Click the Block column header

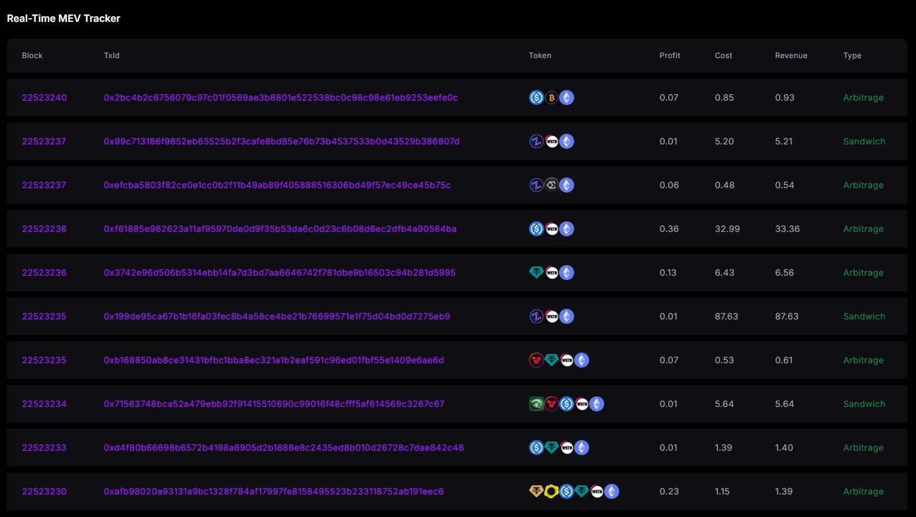33,56
